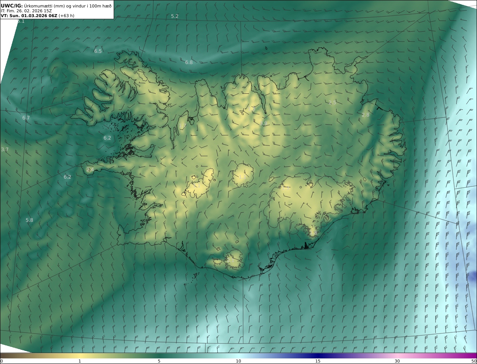Click the 5.2 value label
The image size is (477, 364).
[174, 16]
